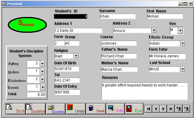Image resolution: width=194 pixels, height=118 pixels.
Task: Click inside the Remarks text box
Action: (144, 91)
